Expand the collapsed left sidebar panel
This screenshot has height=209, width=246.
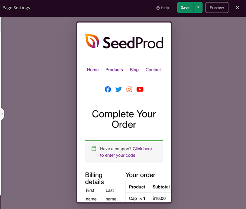(x=2, y=114)
